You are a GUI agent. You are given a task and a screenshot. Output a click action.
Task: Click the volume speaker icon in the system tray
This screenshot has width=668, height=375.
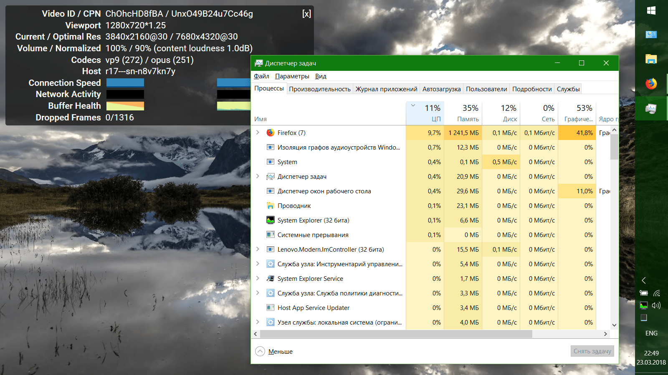[x=656, y=305]
